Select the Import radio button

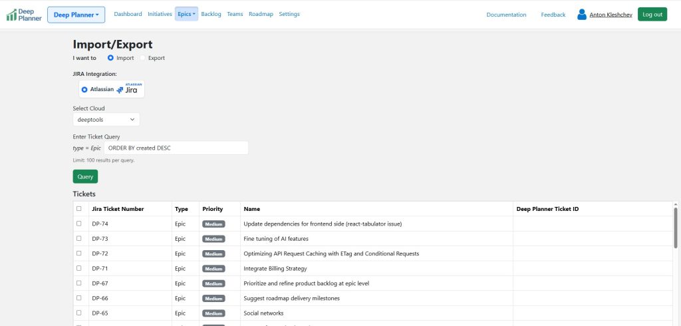point(110,58)
